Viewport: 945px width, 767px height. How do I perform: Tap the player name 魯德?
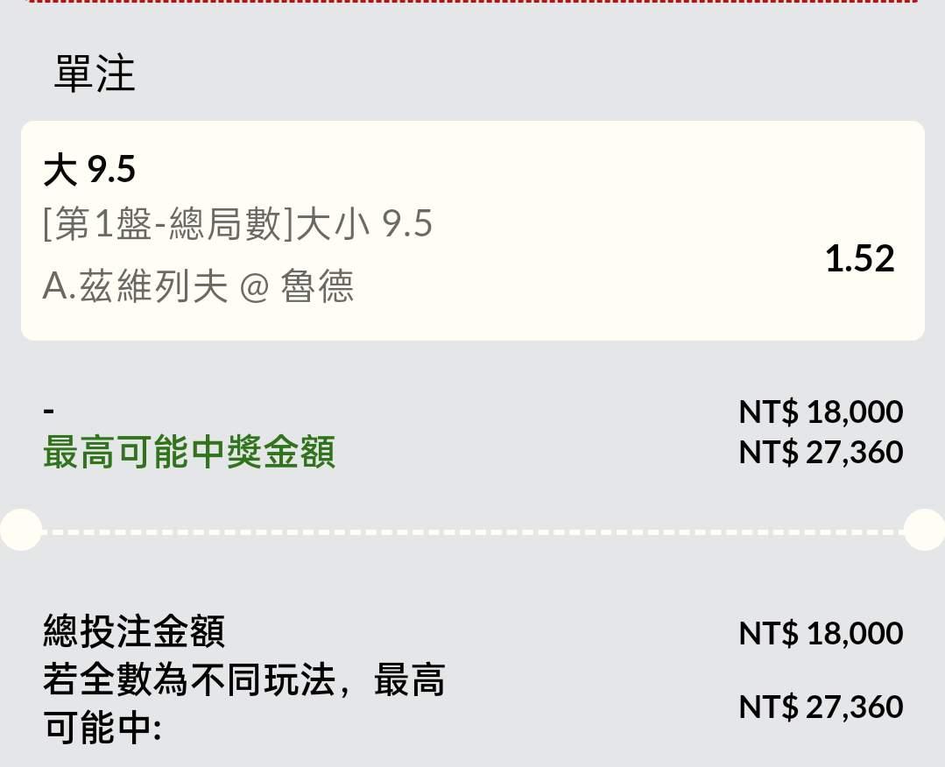point(317,286)
